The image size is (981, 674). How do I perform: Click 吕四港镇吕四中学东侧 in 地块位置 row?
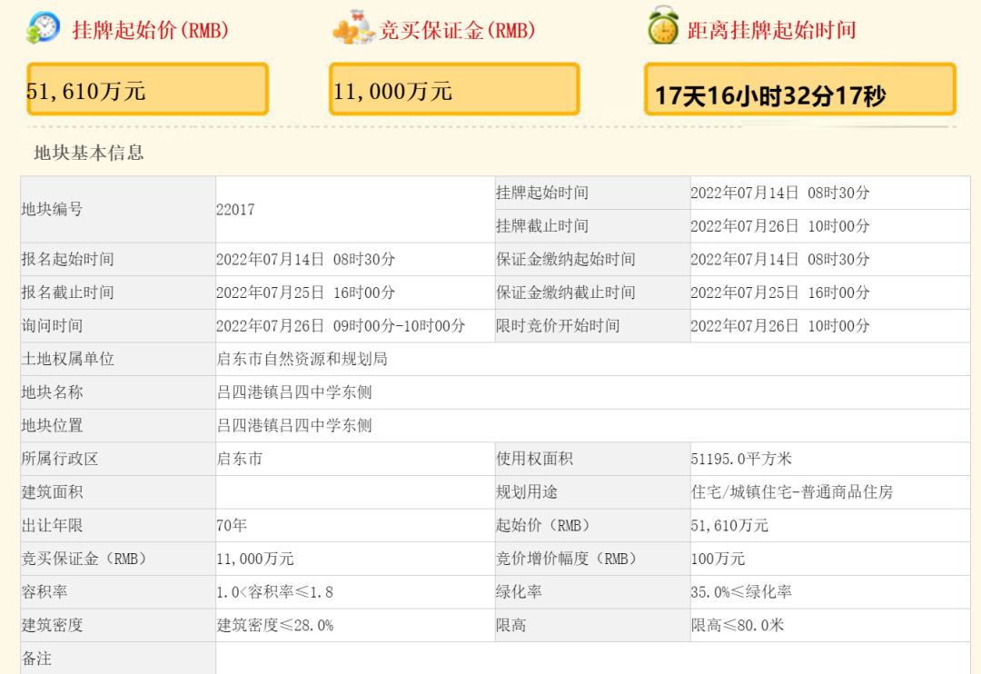294,425
